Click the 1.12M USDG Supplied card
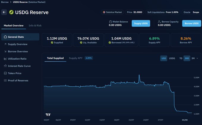 57,40
